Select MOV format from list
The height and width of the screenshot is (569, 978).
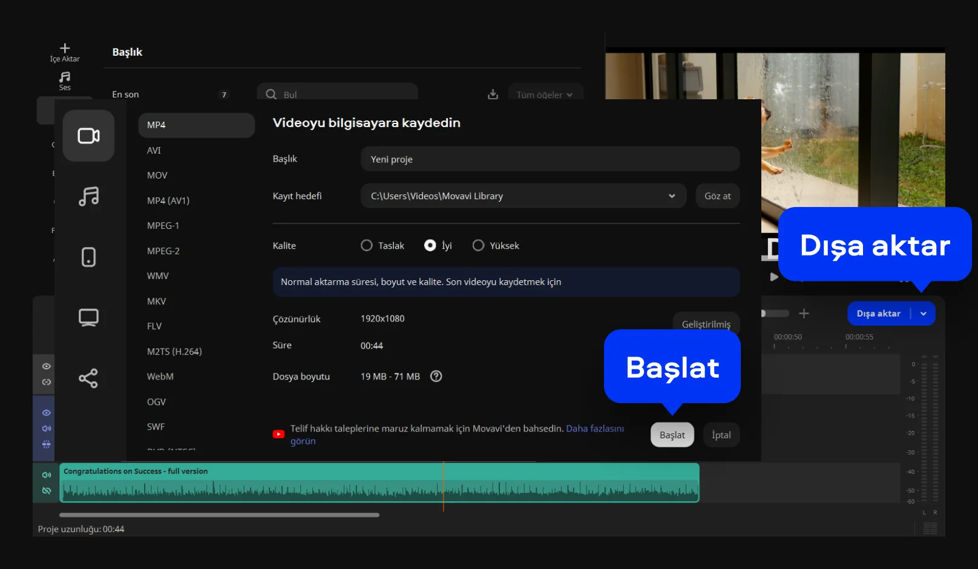click(x=157, y=176)
